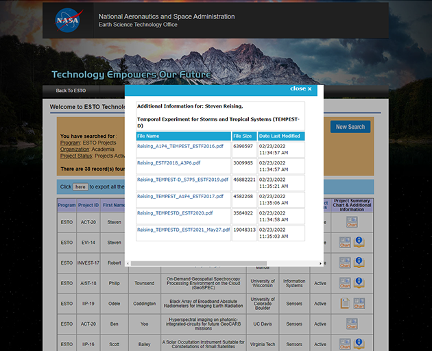
Task: Click the INVEST-17 project ID cell
Action: (88, 263)
